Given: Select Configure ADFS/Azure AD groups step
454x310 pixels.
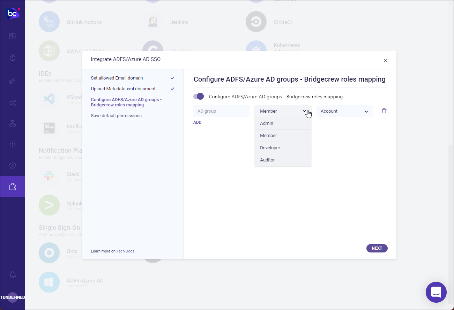Looking at the screenshot, I should click(x=126, y=102).
